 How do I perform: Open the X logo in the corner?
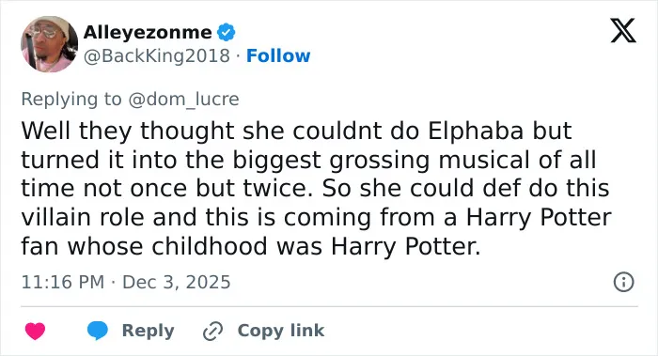pos(623,30)
